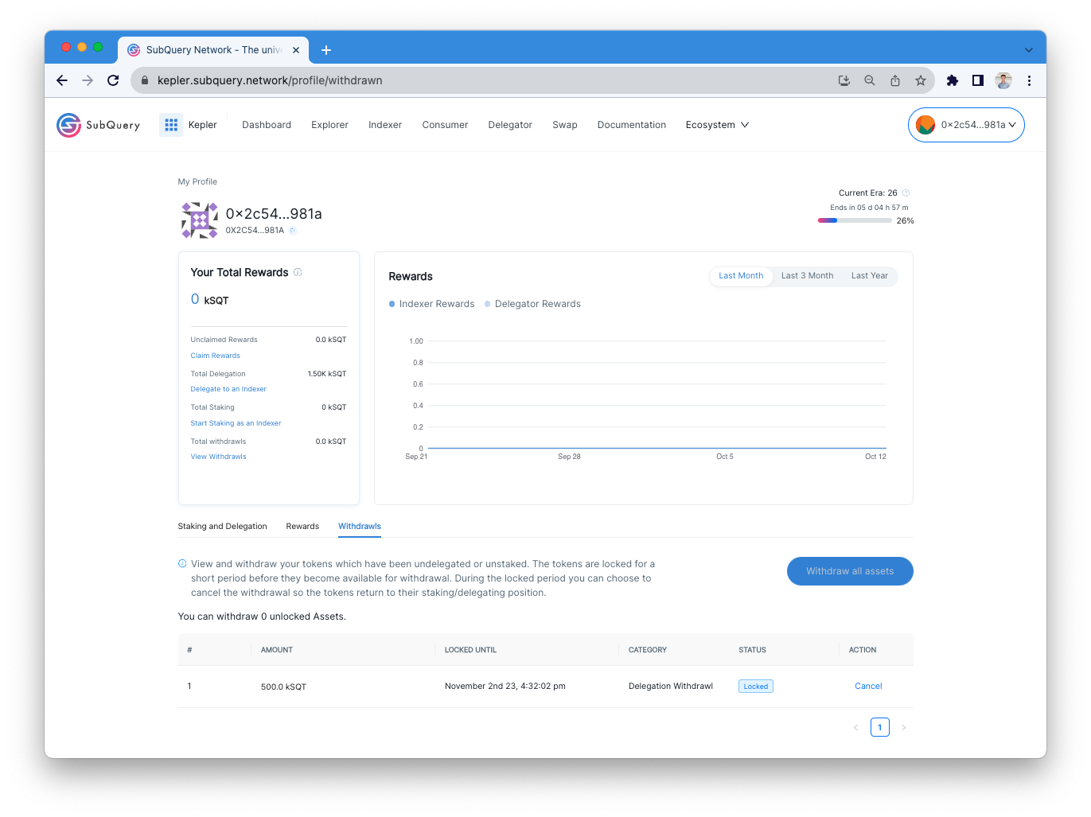Copy the 0X2C54...981A address icon
Screen dimensions: 1091x817
(x=293, y=231)
